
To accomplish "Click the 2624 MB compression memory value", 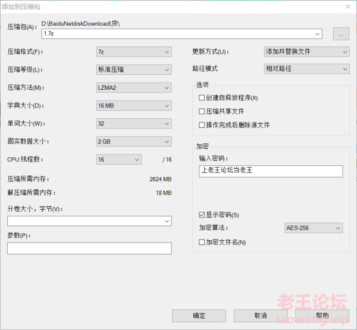I will coord(161,180).
